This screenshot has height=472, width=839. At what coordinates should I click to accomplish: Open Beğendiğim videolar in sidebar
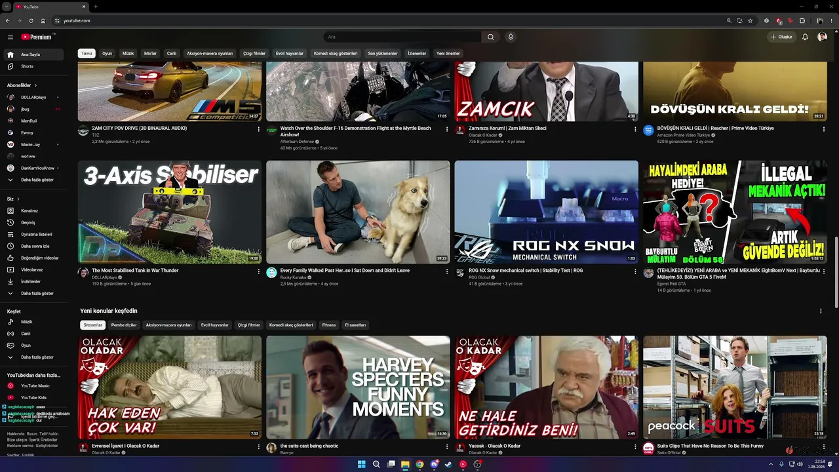(33, 258)
